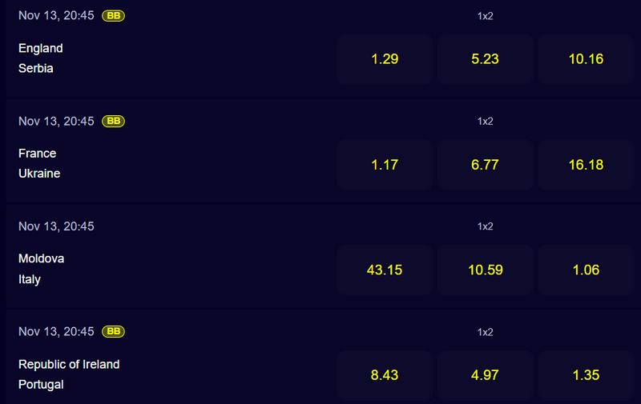Choose France win odds 1.17
The image size is (641, 404).
(385, 165)
